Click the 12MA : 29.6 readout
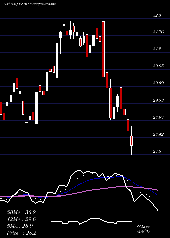Screen dimensions: 170x238 tap(21, 219)
